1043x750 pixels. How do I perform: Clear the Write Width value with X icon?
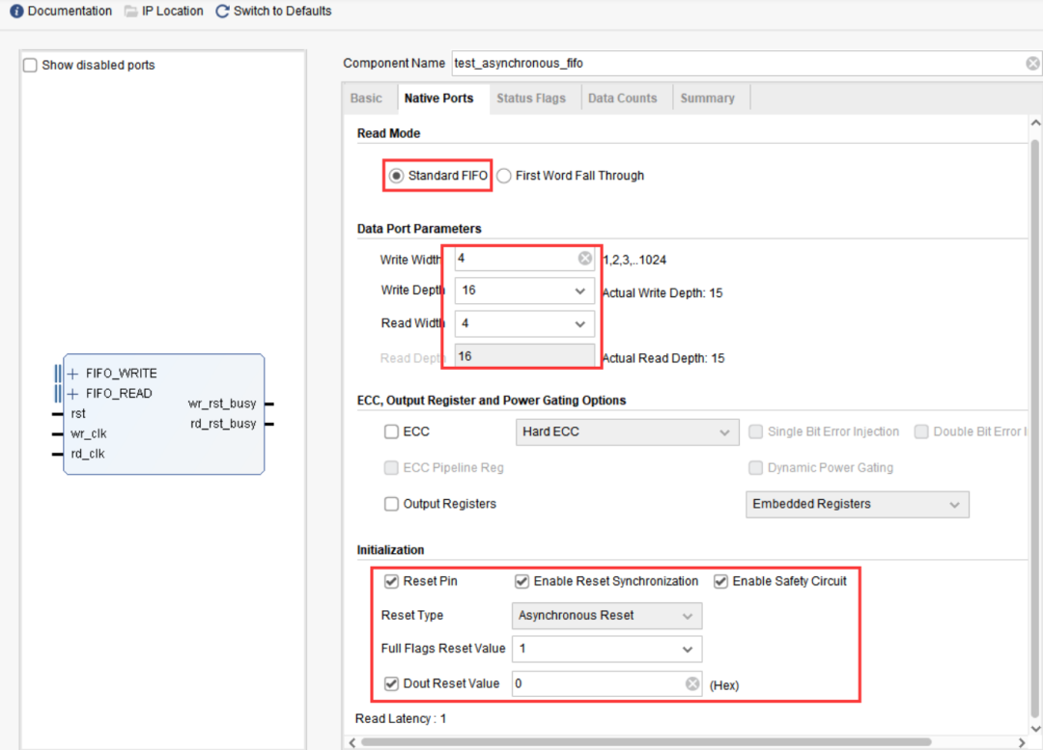[x=584, y=259]
